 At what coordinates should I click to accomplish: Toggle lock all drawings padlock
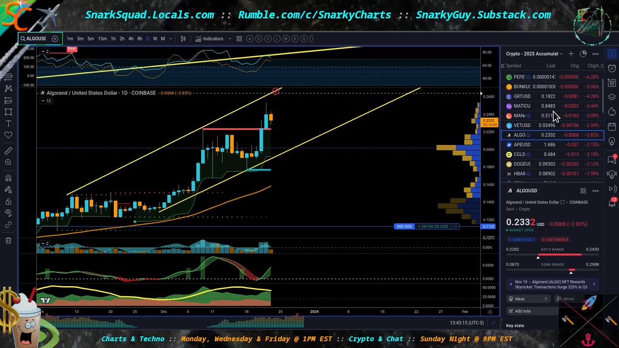pyautogui.click(x=8, y=202)
